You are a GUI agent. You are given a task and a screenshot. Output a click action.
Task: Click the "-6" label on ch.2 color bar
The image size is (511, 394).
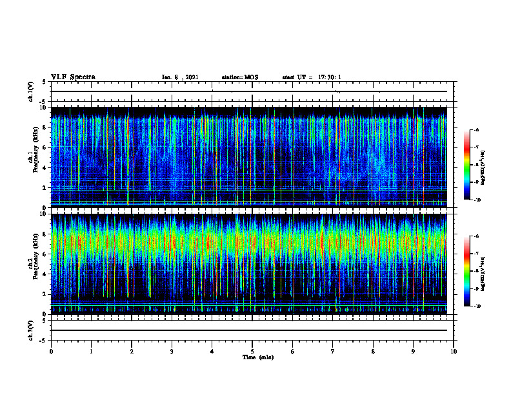pos(476,236)
